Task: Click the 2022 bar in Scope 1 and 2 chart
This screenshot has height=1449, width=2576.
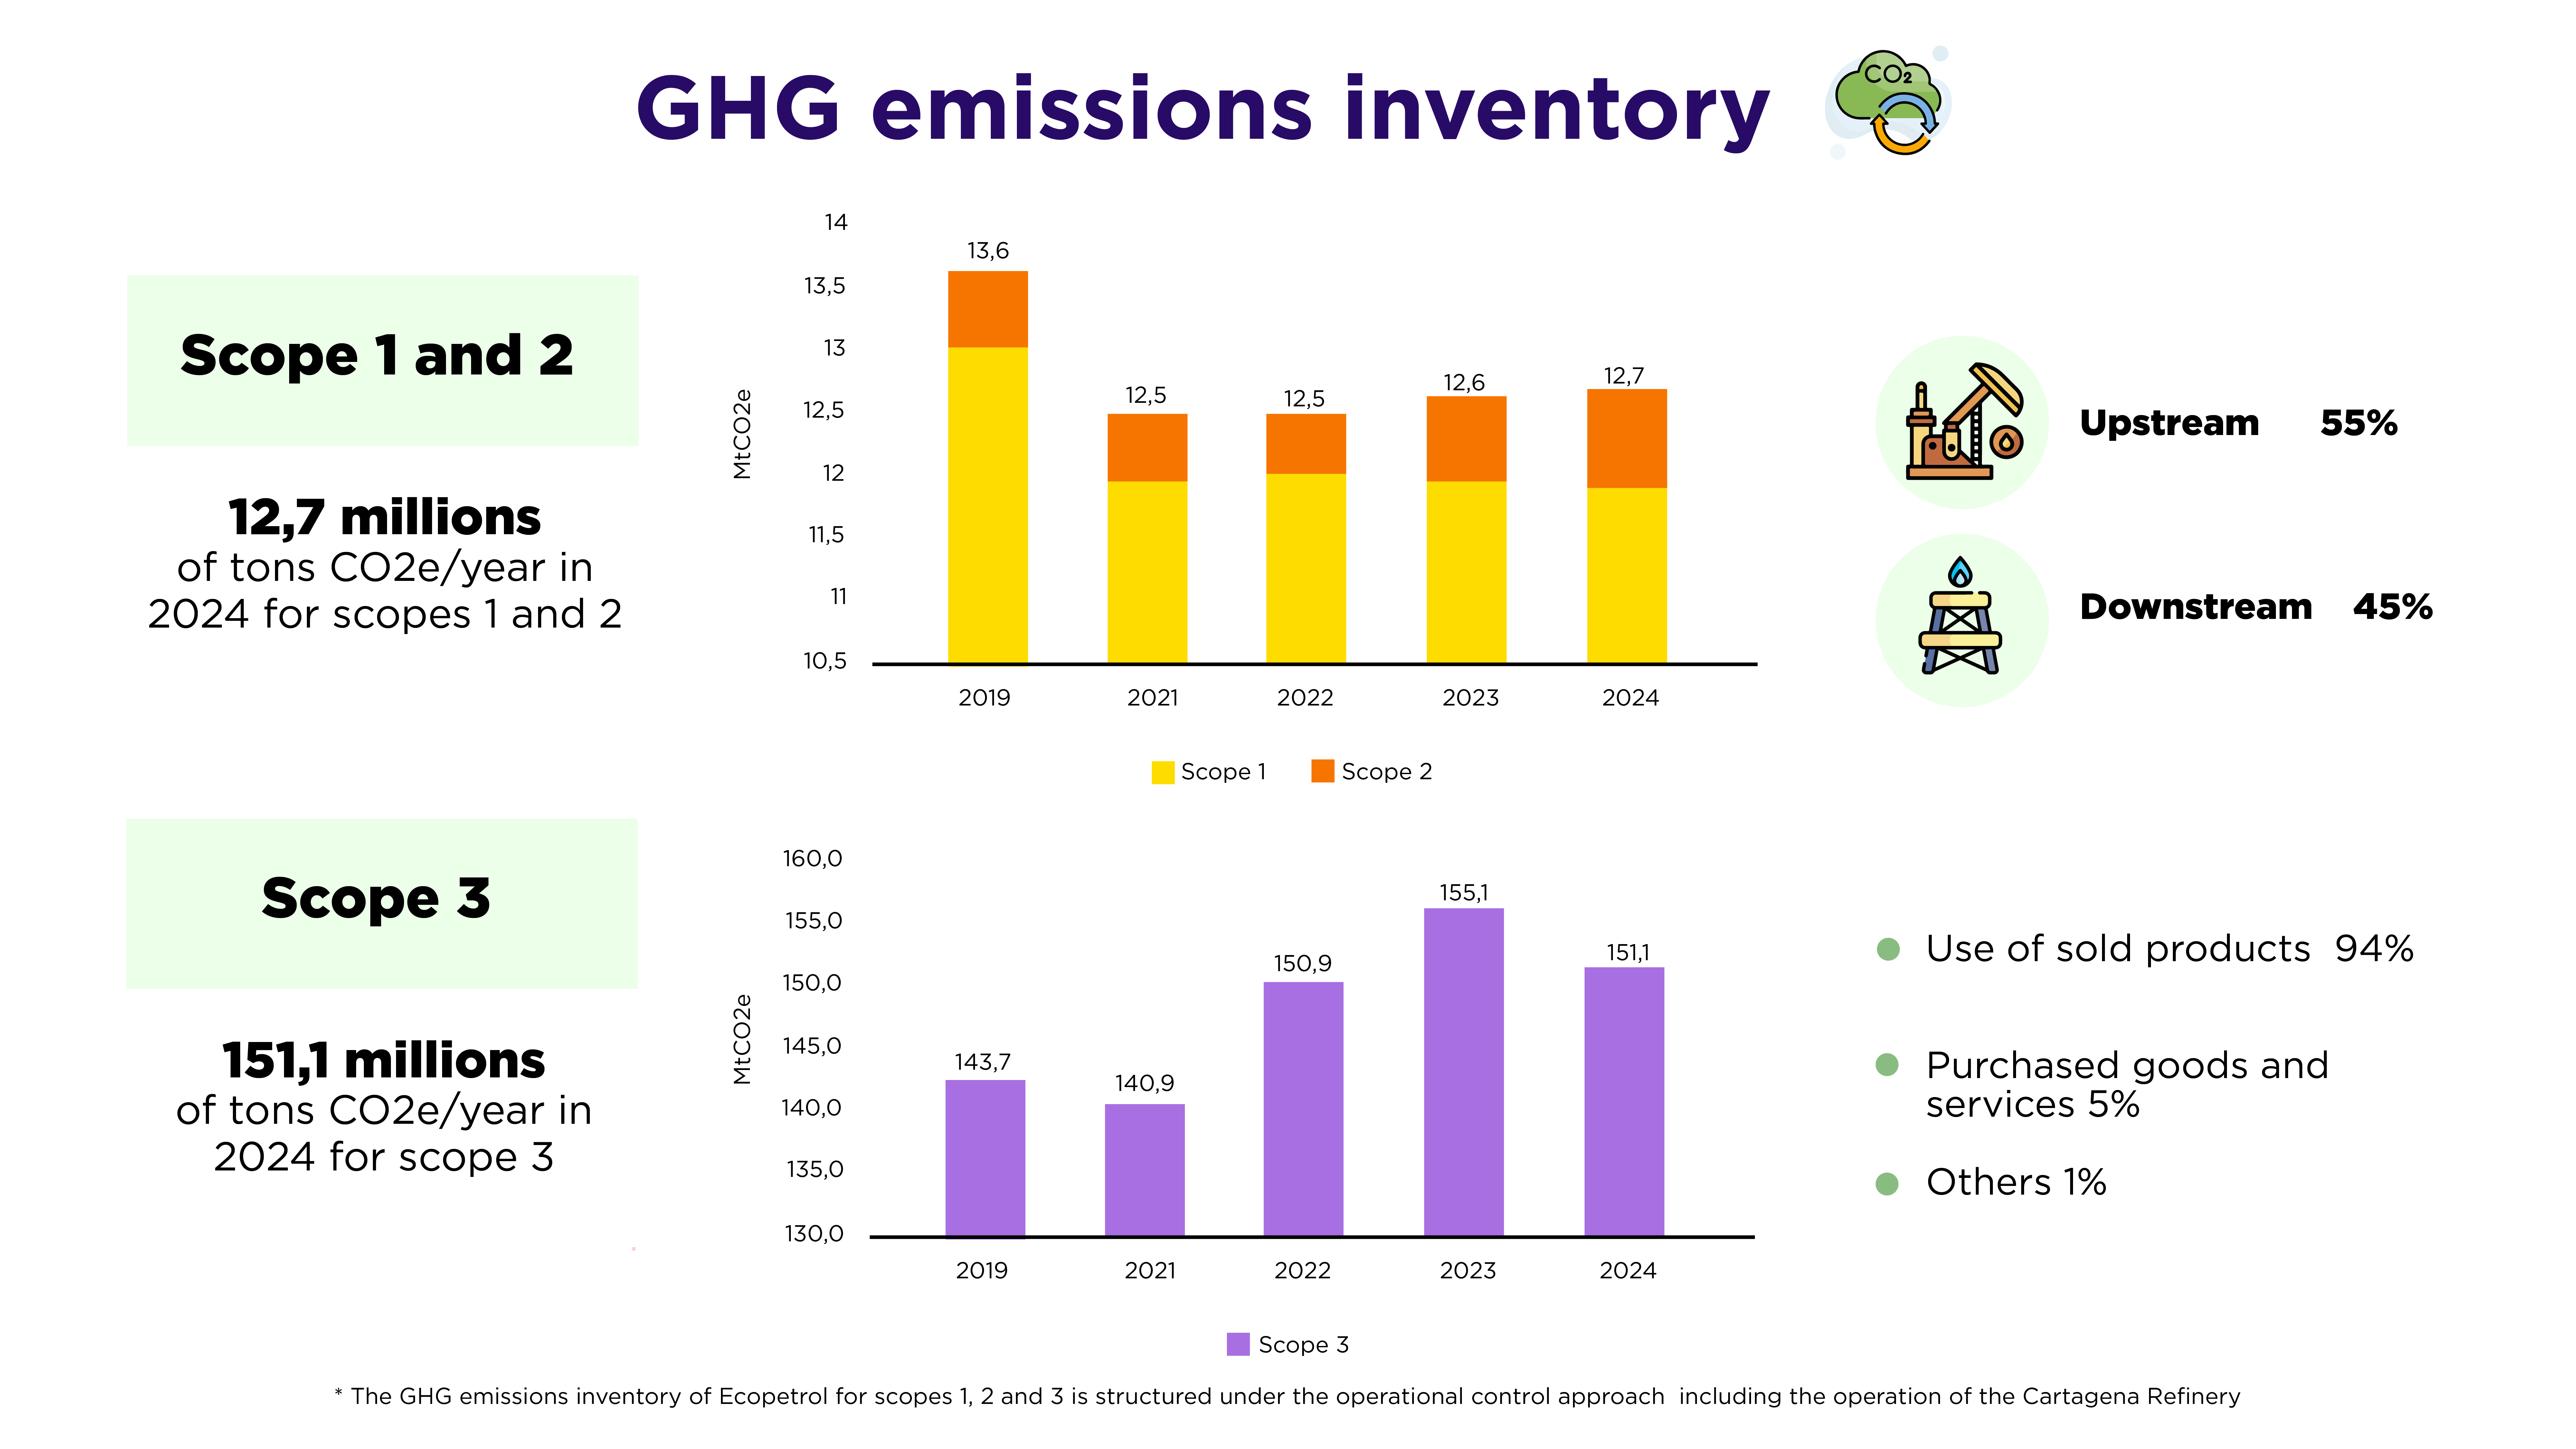Action: (x=1306, y=538)
